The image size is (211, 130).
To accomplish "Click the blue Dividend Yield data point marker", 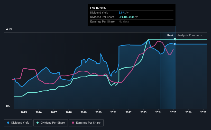I will pos(175,44).
